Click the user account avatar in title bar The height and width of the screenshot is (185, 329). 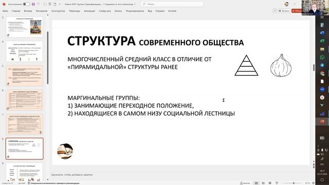pyautogui.click(x=286, y=4)
